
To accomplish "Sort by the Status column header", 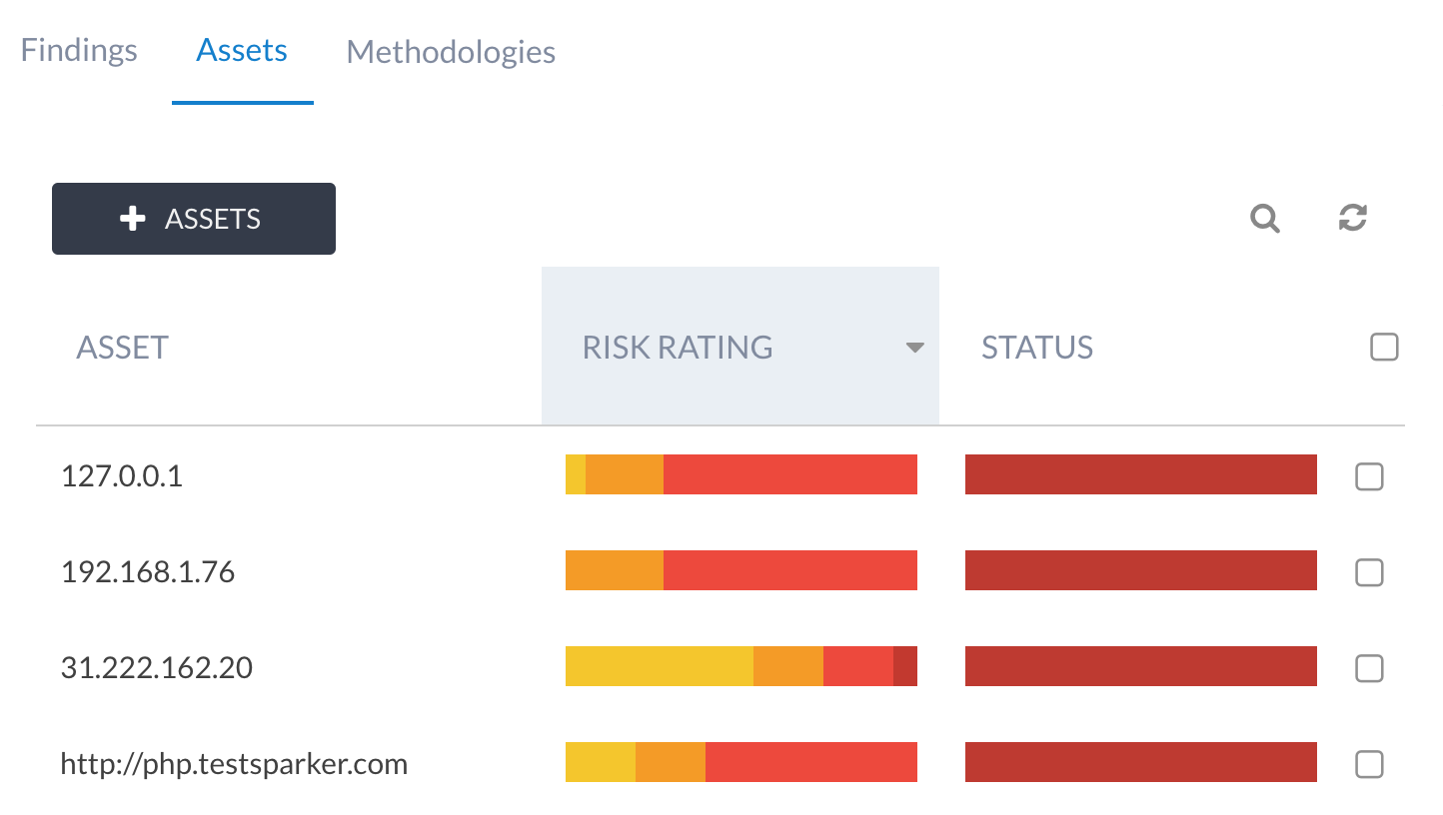I will (1037, 348).
